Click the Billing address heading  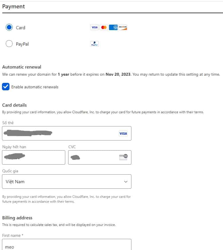tap(17, 218)
